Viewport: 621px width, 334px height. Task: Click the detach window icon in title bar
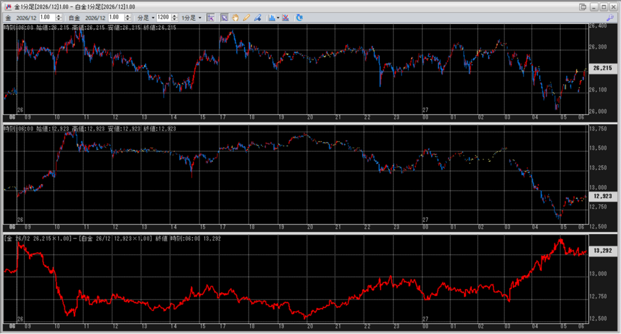pyautogui.click(x=583, y=6)
